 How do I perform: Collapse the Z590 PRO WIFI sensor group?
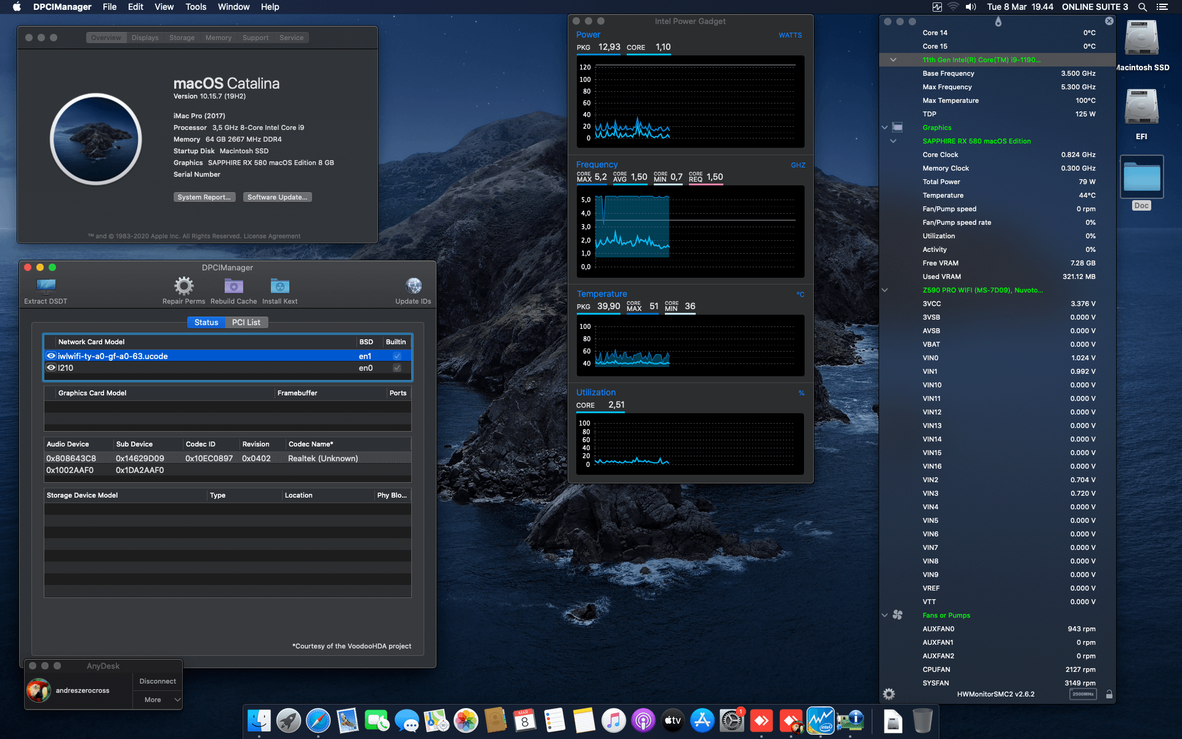(x=885, y=290)
